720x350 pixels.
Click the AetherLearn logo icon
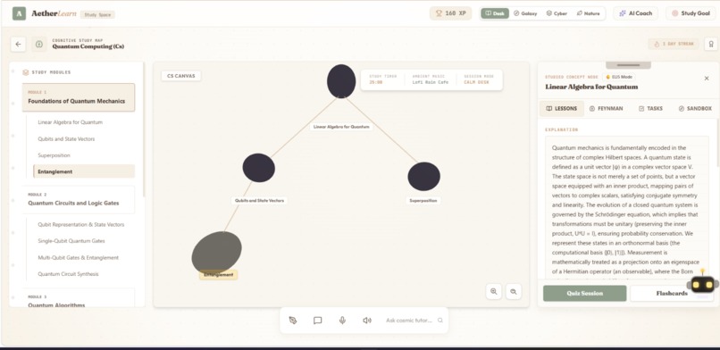tap(19, 13)
